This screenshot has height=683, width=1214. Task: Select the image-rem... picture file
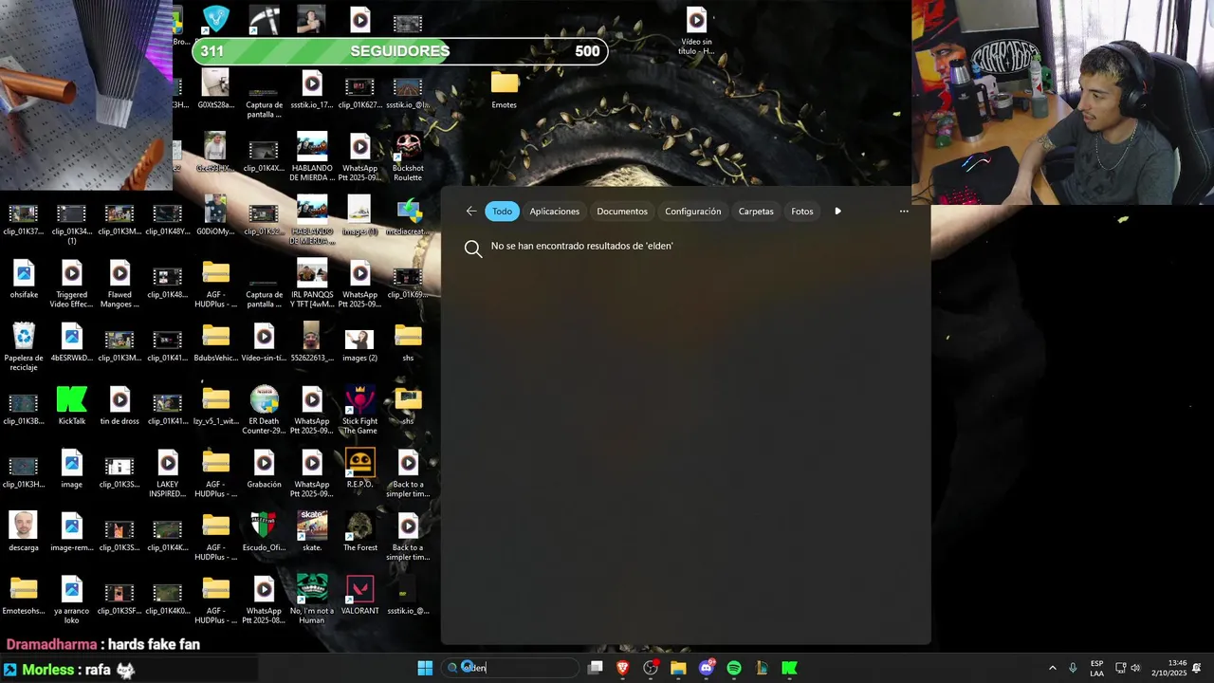click(x=72, y=531)
